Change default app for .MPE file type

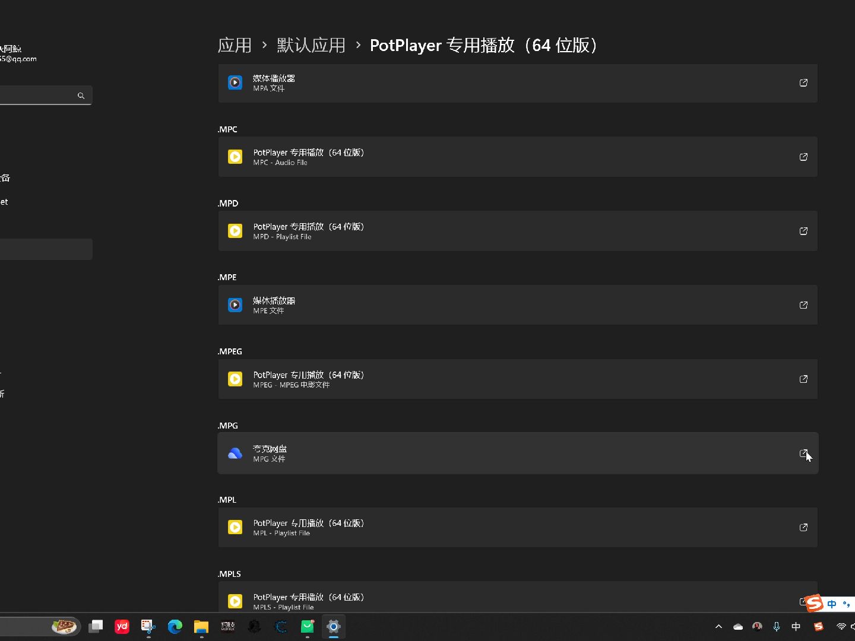pyautogui.click(x=518, y=305)
